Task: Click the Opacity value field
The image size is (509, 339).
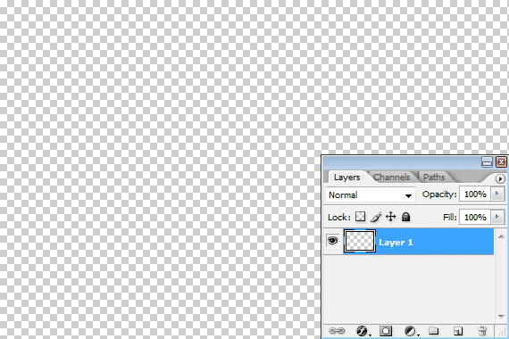Action: click(475, 194)
